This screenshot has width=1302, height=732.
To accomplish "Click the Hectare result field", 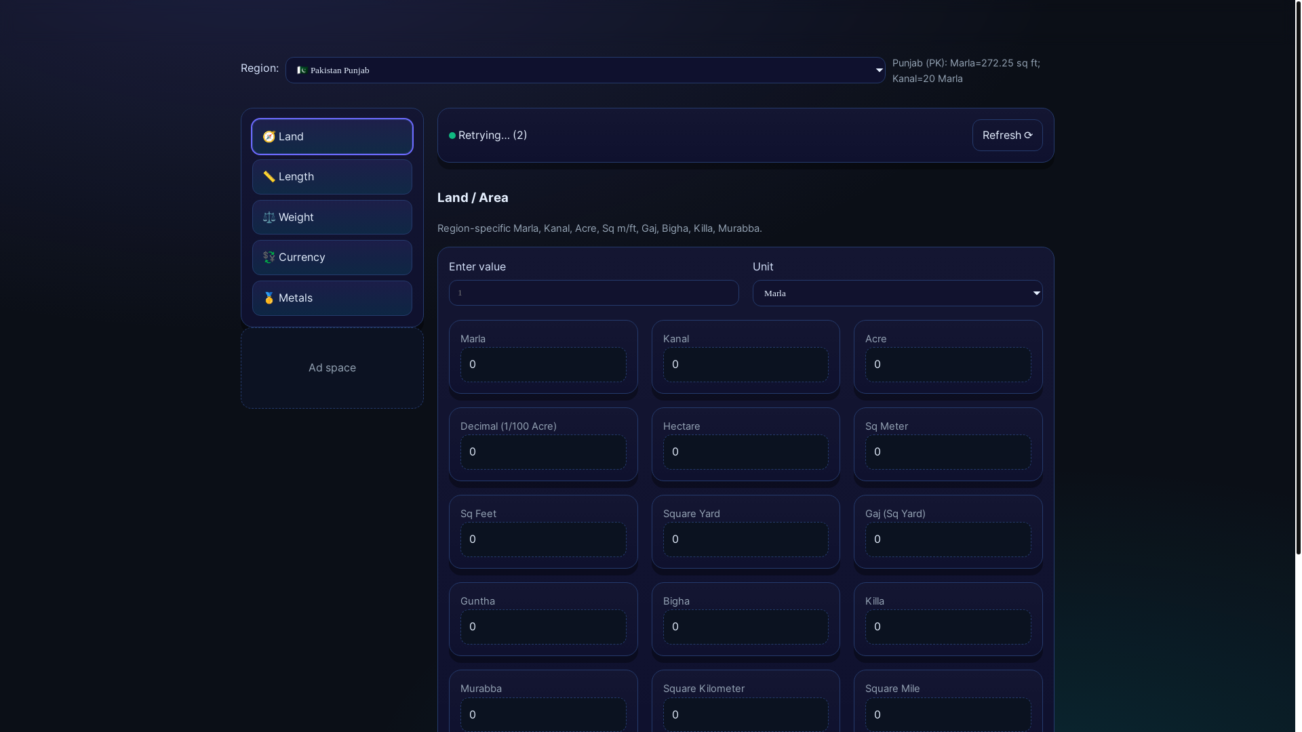I will point(745,452).
